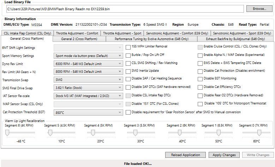Viewport: 275px width, 167px height.
Task: Click the 'File loaded OK!...' status text
Action: 138,164
